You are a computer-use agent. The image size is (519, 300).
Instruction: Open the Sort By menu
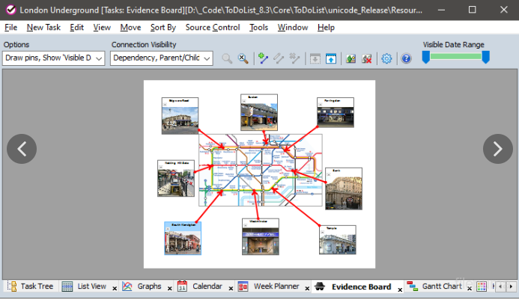pos(163,28)
